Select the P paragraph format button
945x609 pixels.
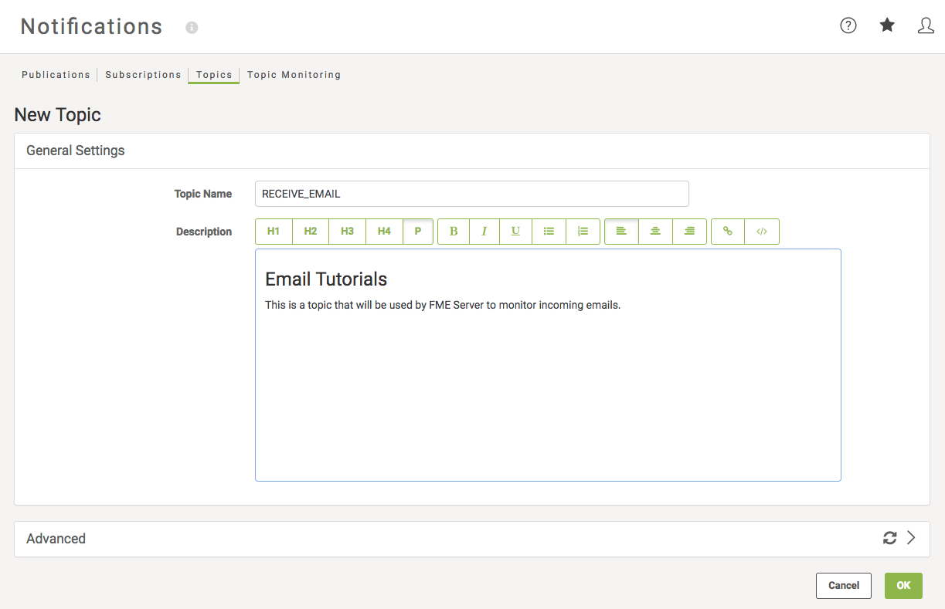tap(418, 232)
